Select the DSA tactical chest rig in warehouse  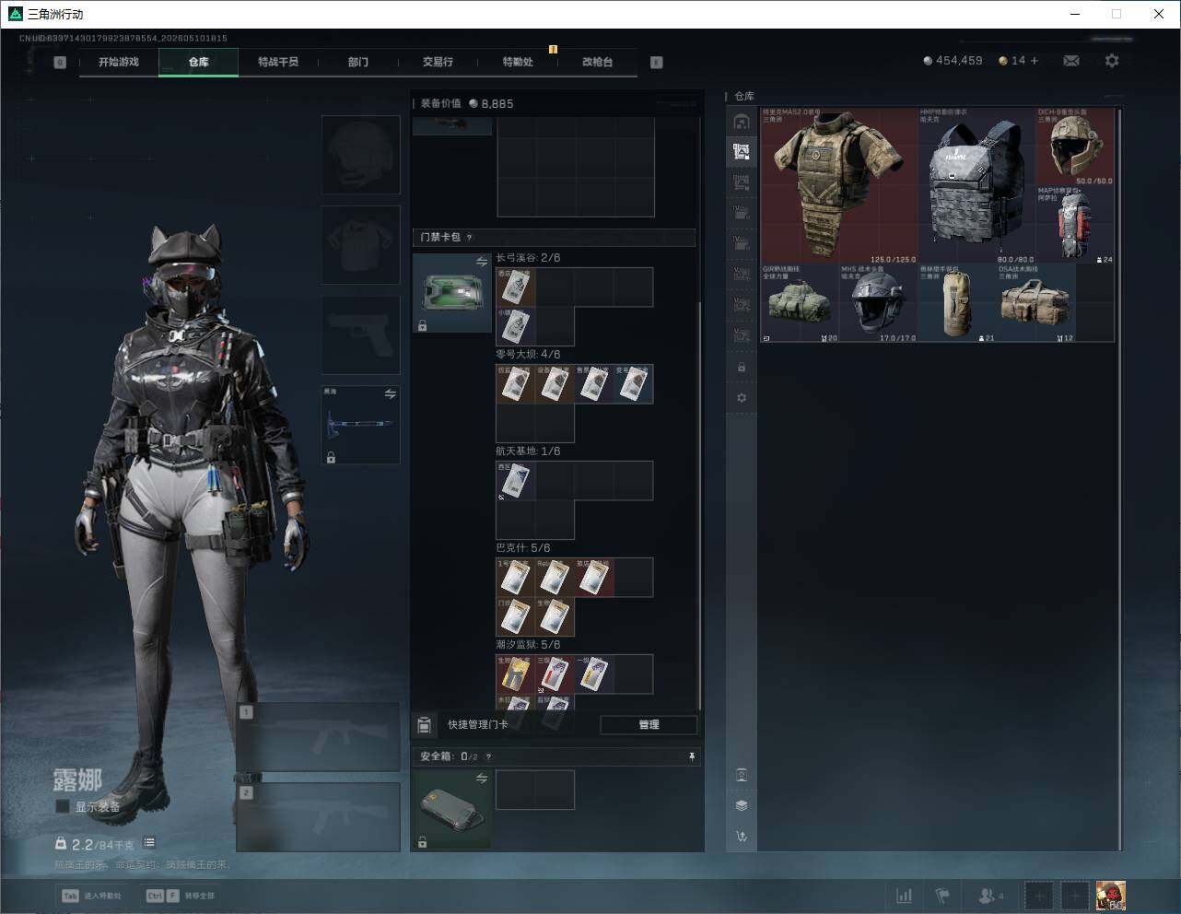pos(1035,304)
